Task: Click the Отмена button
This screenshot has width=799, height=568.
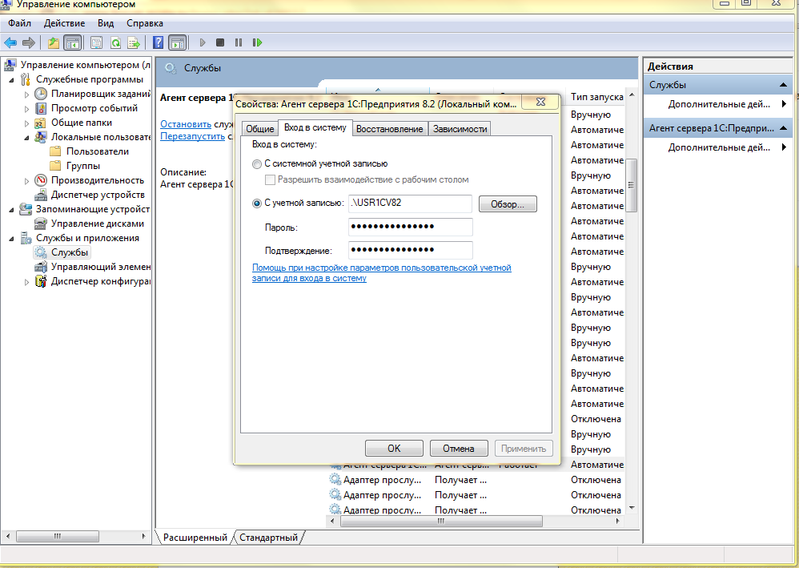Action: [459, 448]
